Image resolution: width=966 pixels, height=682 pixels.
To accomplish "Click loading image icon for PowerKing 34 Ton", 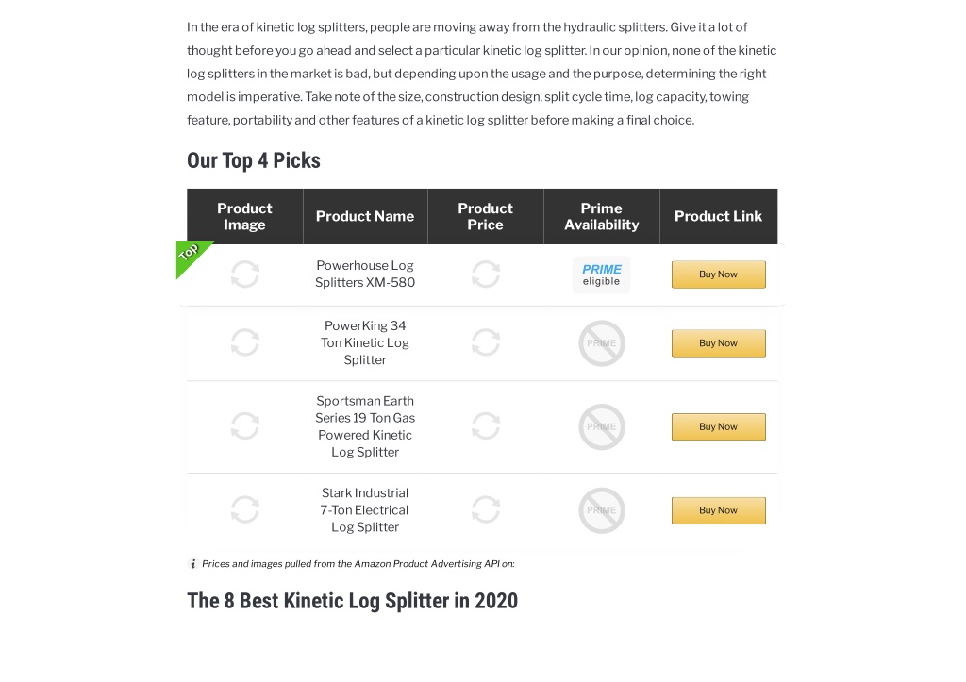I will (244, 342).
